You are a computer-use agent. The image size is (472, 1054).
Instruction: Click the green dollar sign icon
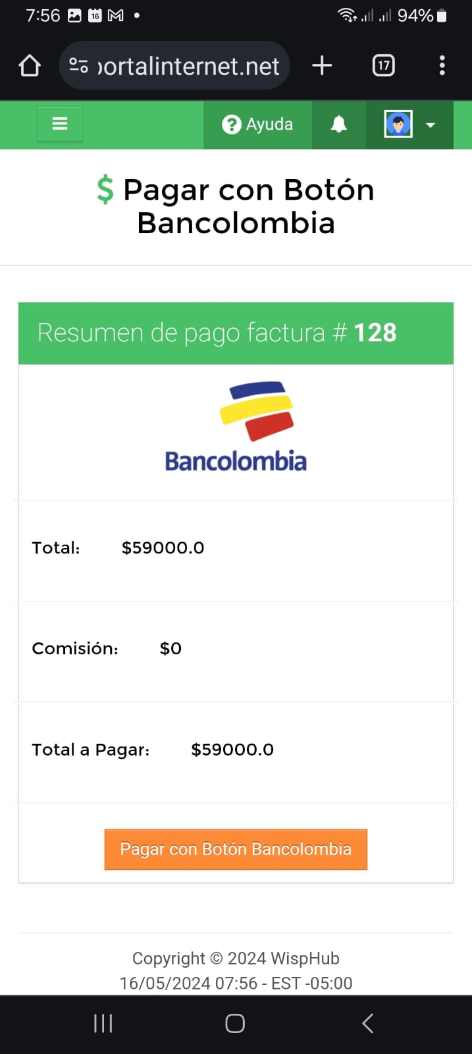coord(105,190)
